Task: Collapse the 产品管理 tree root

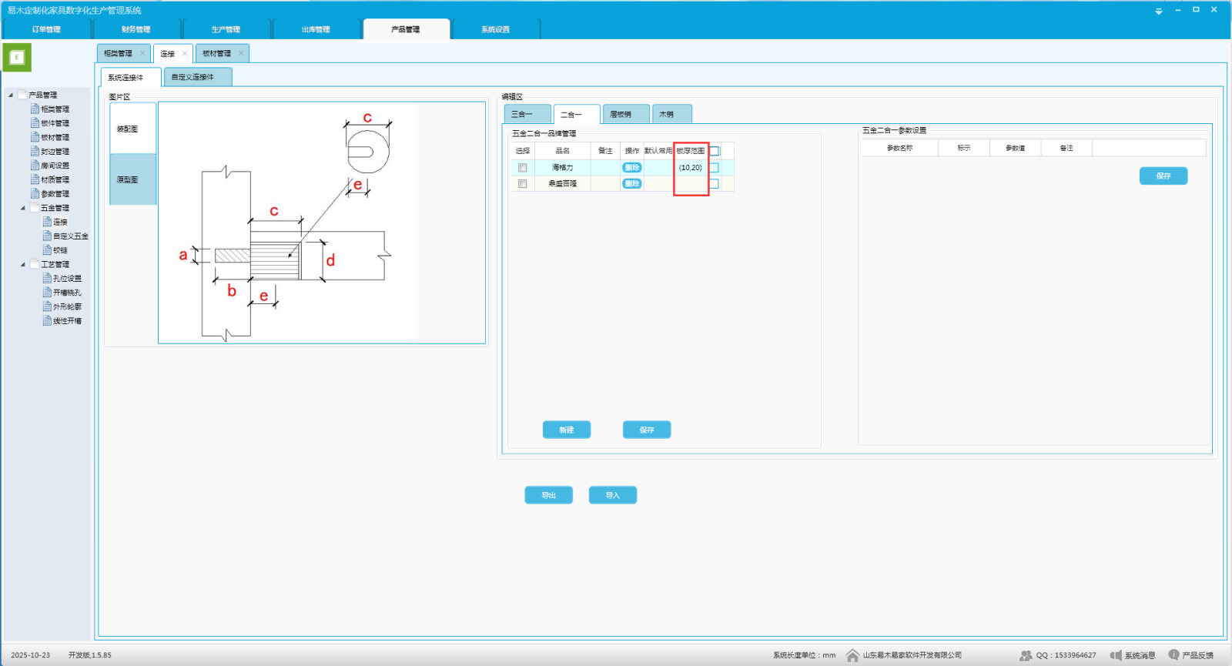Action: [11, 95]
